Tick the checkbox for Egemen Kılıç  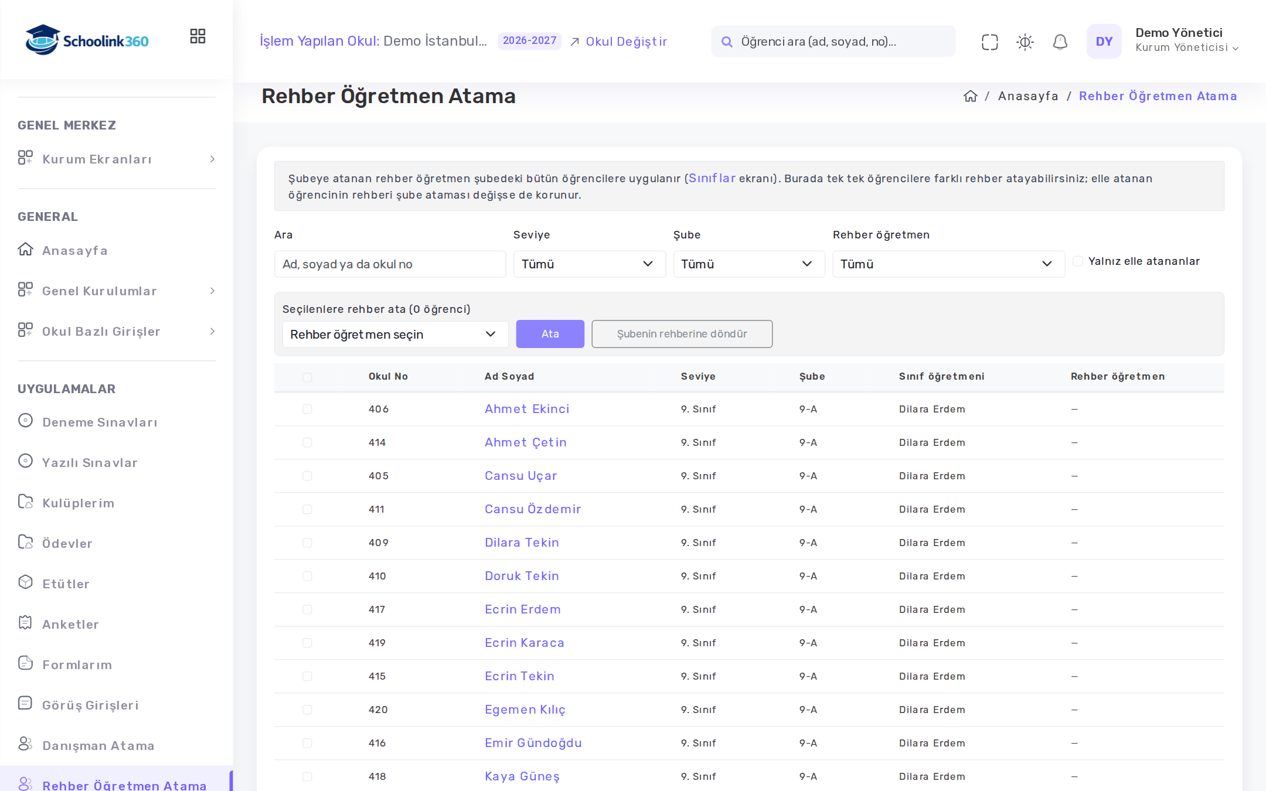[307, 710]
